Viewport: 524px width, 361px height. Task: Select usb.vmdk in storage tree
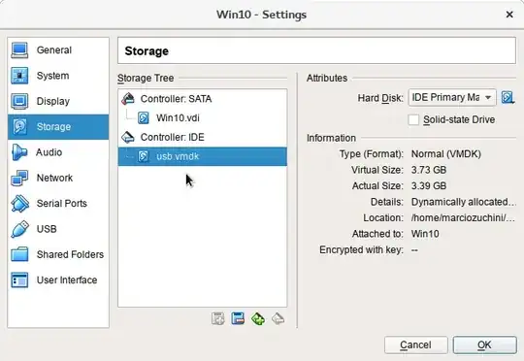tap(203, 156)
